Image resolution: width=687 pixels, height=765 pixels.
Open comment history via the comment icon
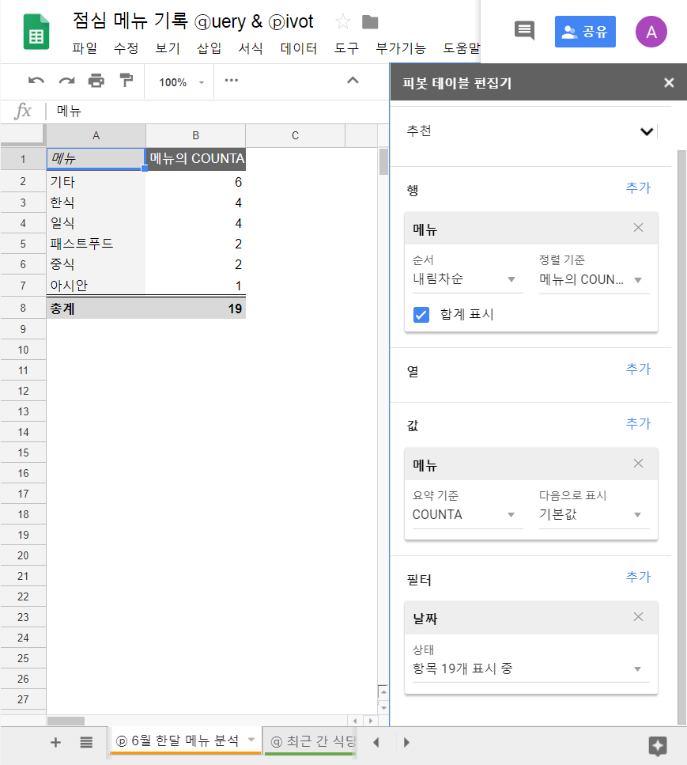coord(523,28)
